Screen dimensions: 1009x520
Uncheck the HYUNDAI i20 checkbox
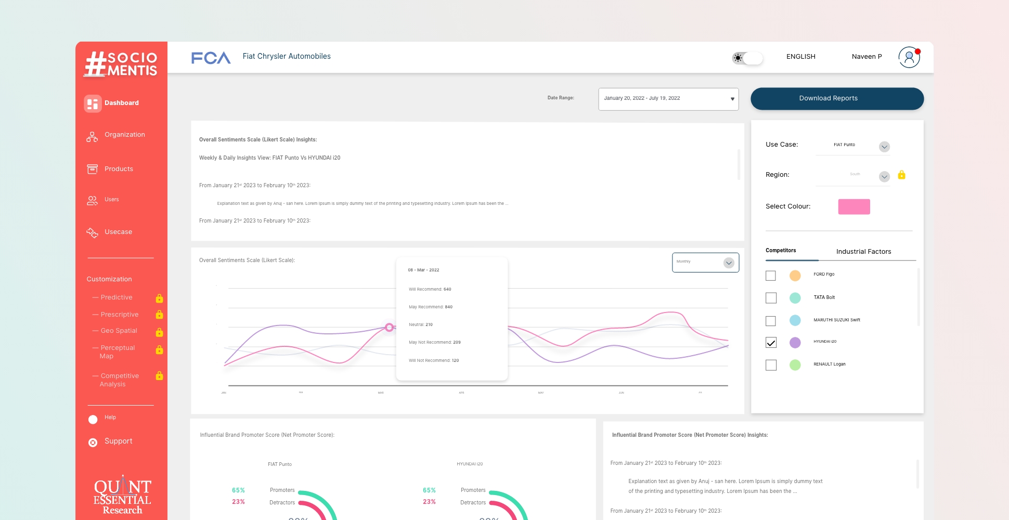[x=771, y=343]
